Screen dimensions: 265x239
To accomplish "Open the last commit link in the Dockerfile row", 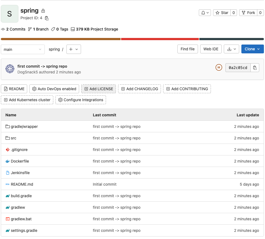I will [117, 161].
